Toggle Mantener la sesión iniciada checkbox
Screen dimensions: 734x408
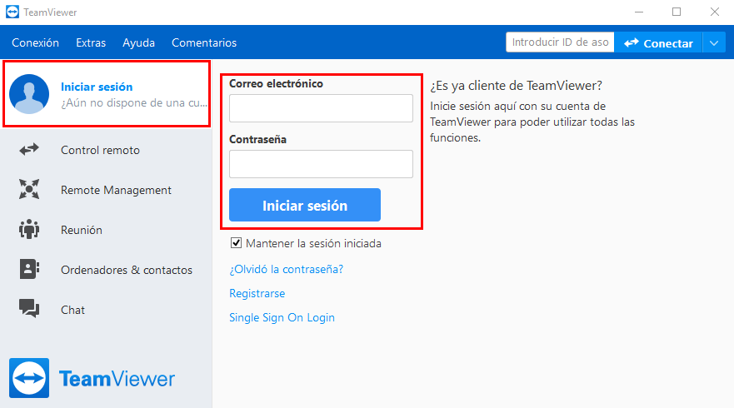click(x=236, y=243)
